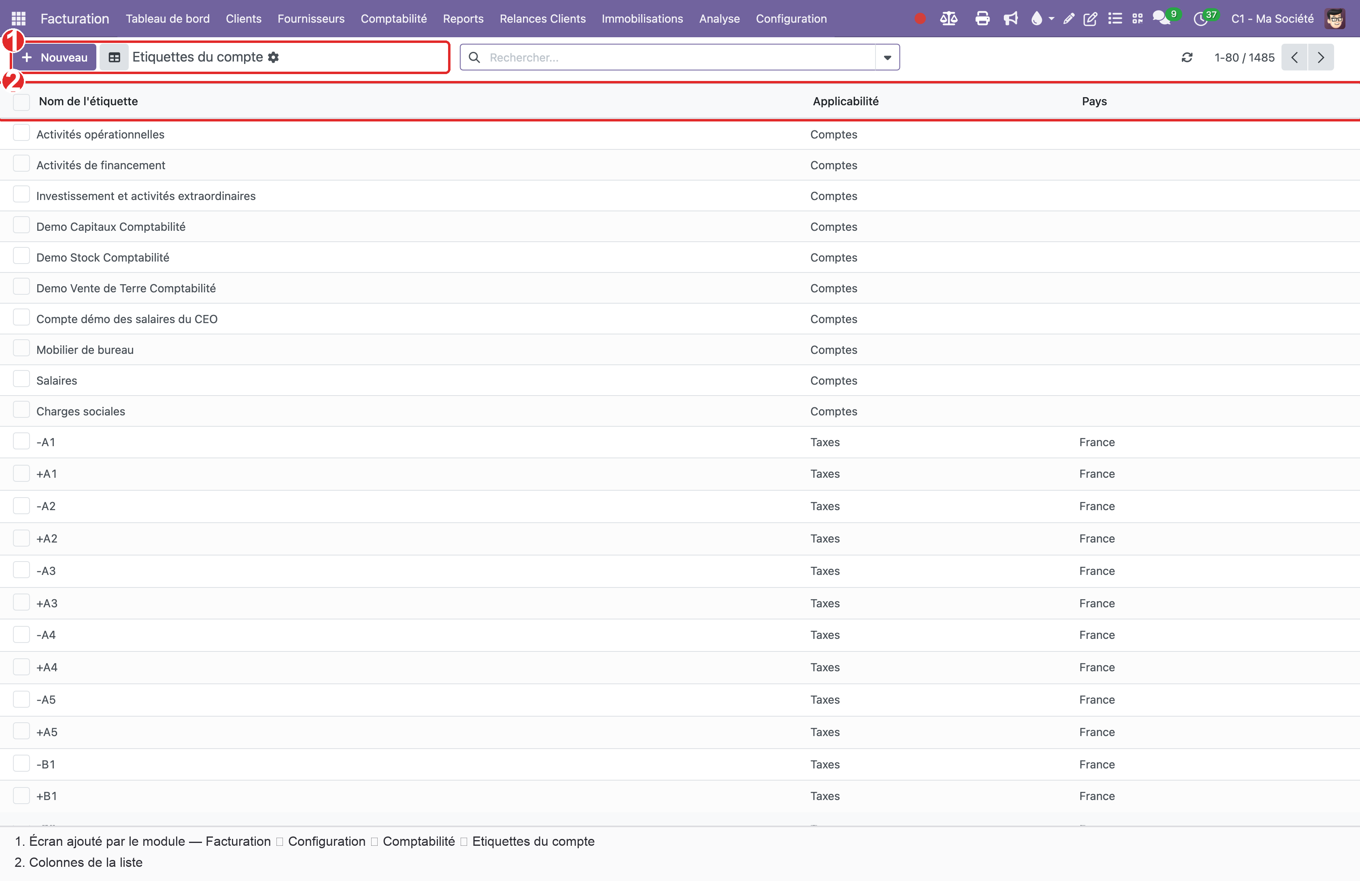The image size is (1360, 881).
Task: Click the list view icon beside the title
Action: coord(114,57)
